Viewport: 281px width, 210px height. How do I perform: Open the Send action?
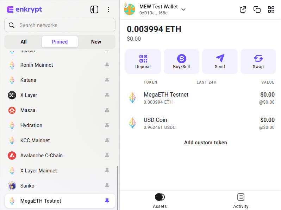[220, 61]
